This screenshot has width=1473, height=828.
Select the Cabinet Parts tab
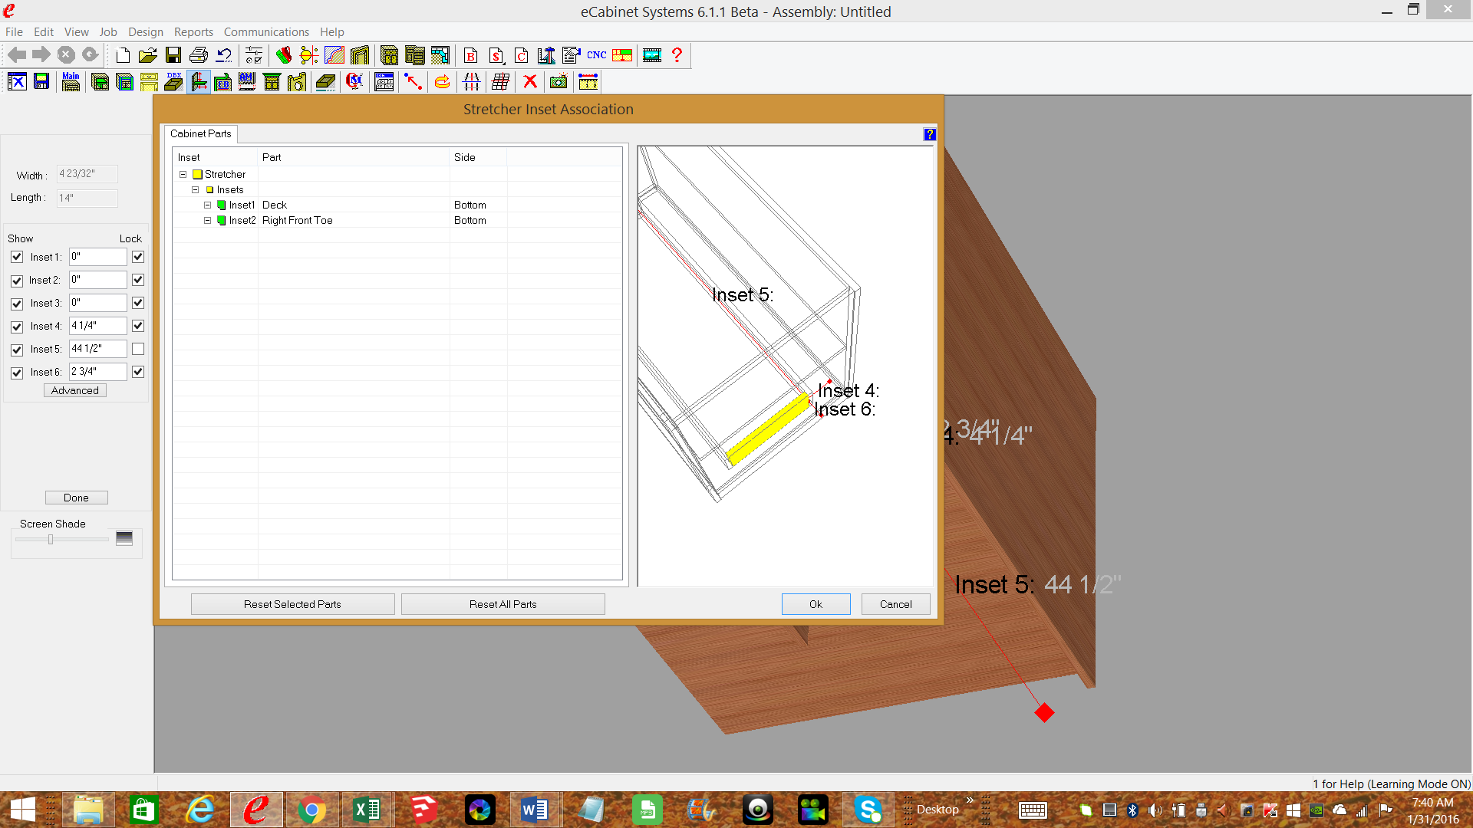click(200, 133)
